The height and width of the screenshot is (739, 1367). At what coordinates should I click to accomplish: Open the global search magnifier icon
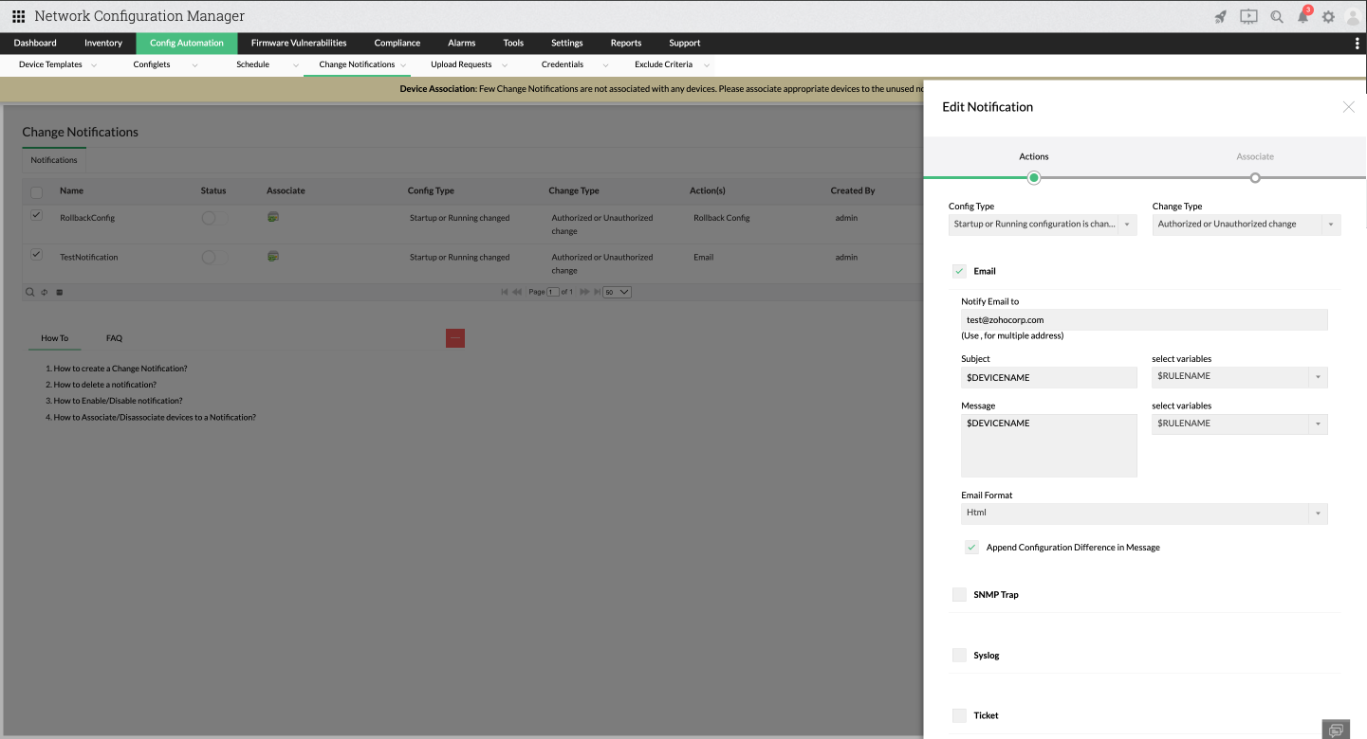coord(1276,16)
